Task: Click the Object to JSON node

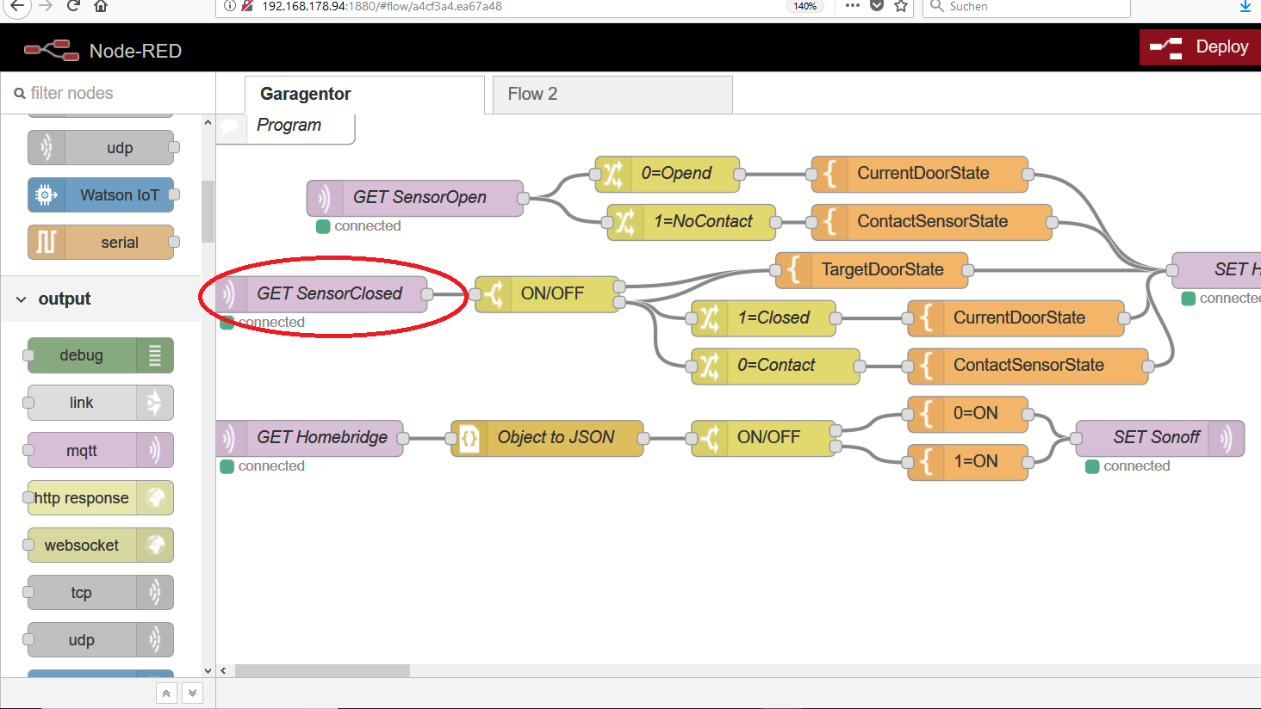Action: tap(547, 438)
